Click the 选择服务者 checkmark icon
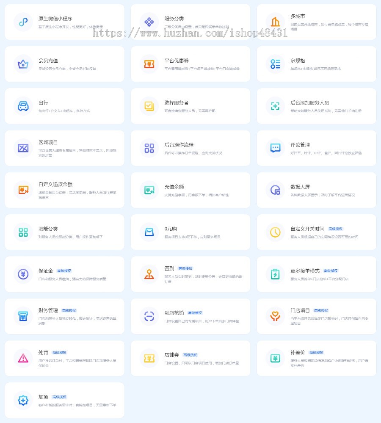Viewport: 381px width, 423px height. (x=149, y=106)
